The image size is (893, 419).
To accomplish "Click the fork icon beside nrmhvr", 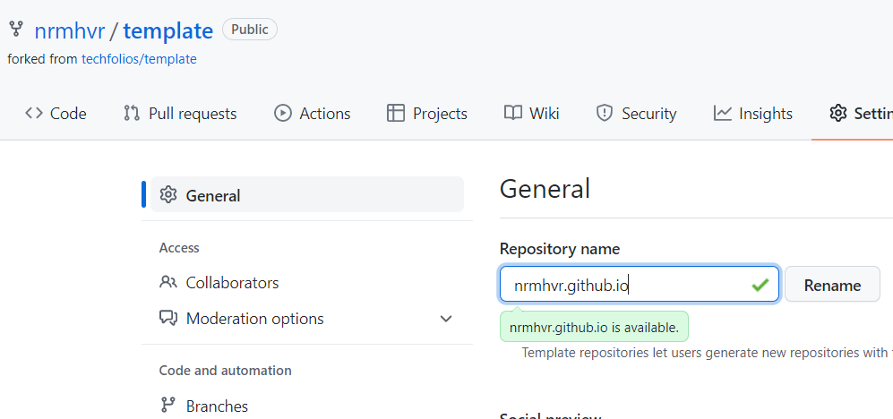I will click(16, 28).
